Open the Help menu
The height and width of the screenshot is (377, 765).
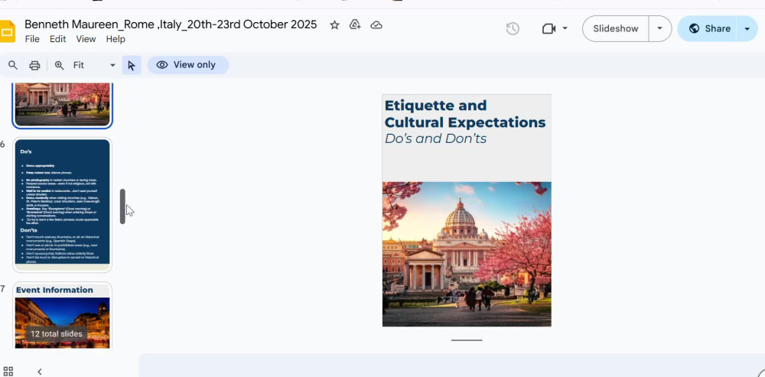tap(116, 39)
